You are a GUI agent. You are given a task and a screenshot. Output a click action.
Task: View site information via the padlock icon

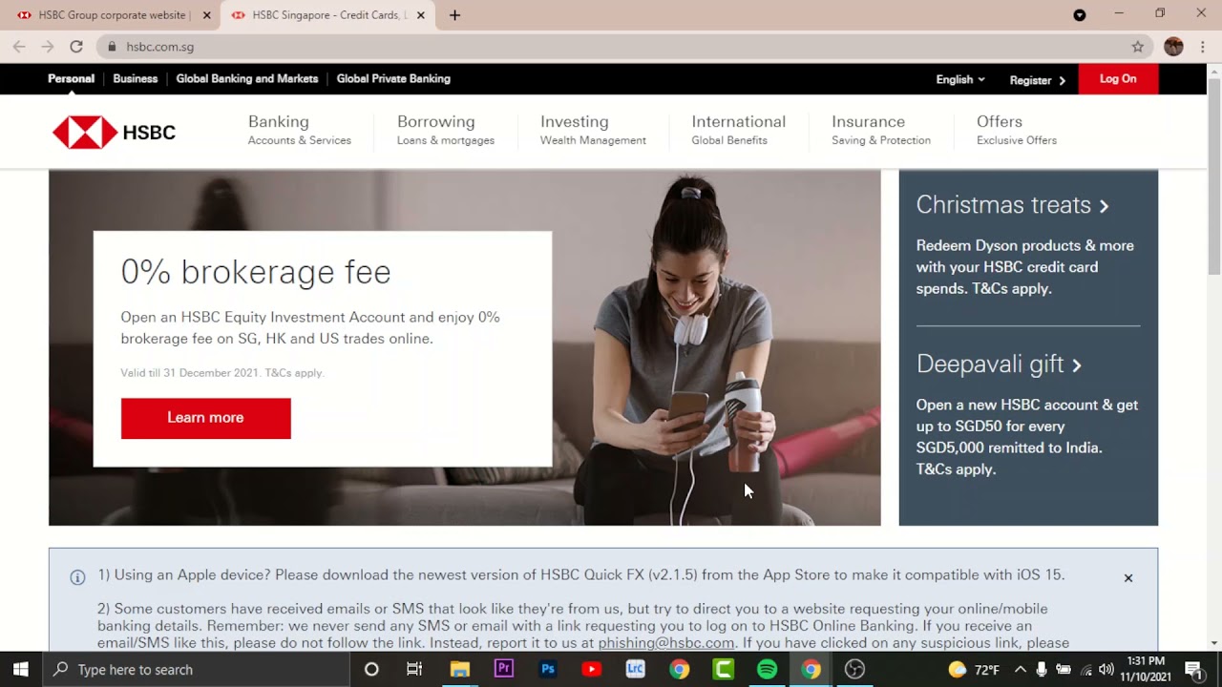112,46
